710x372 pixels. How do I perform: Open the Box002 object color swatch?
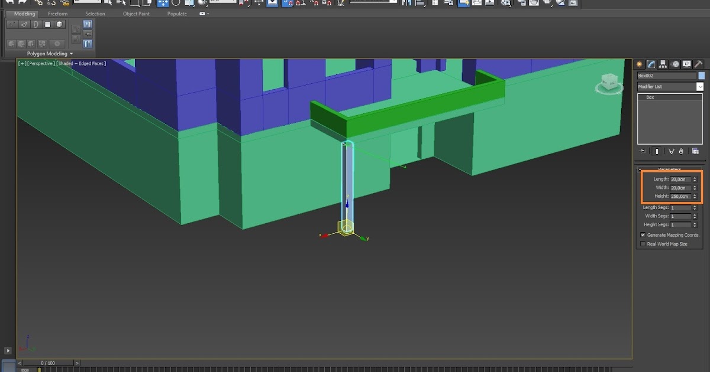click(701, 76)
